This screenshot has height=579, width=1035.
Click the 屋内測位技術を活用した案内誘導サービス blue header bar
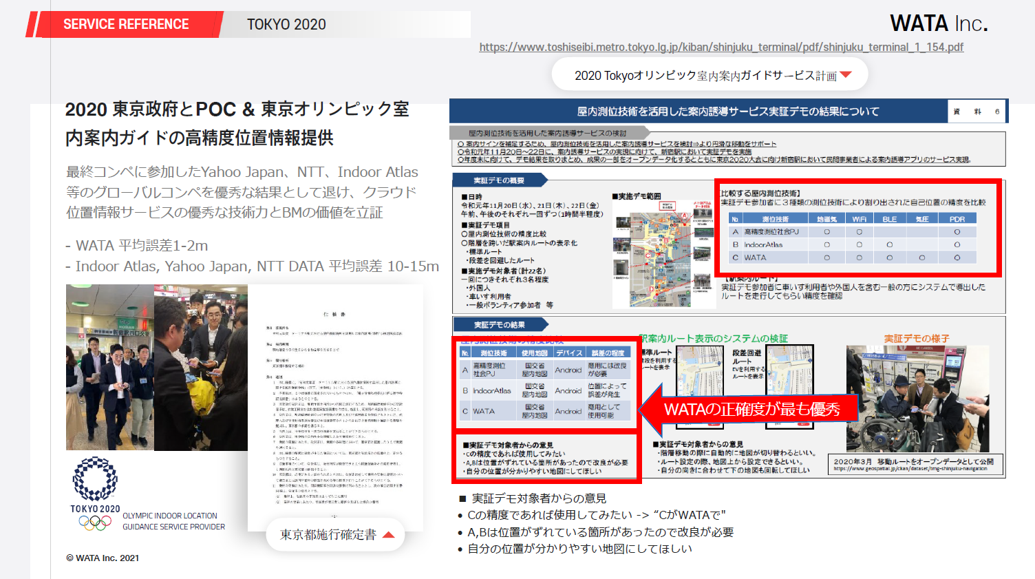(x=696, y=112)
